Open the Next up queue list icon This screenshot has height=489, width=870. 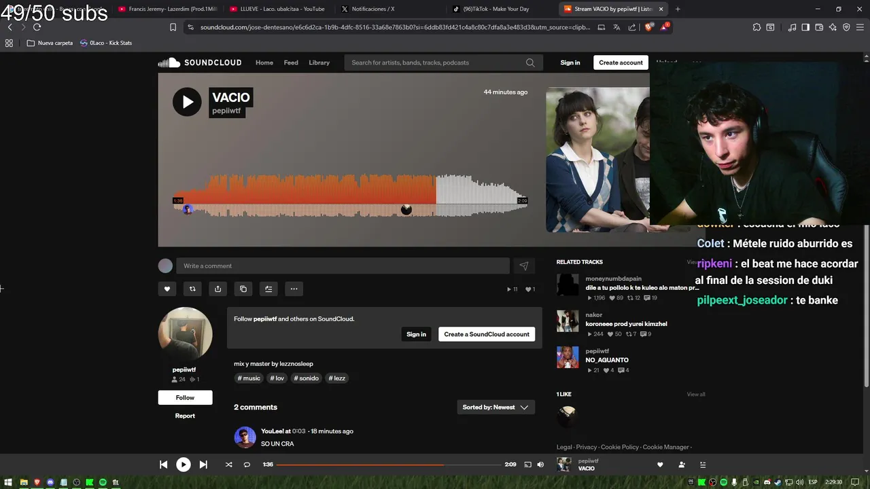pos(703,465)
